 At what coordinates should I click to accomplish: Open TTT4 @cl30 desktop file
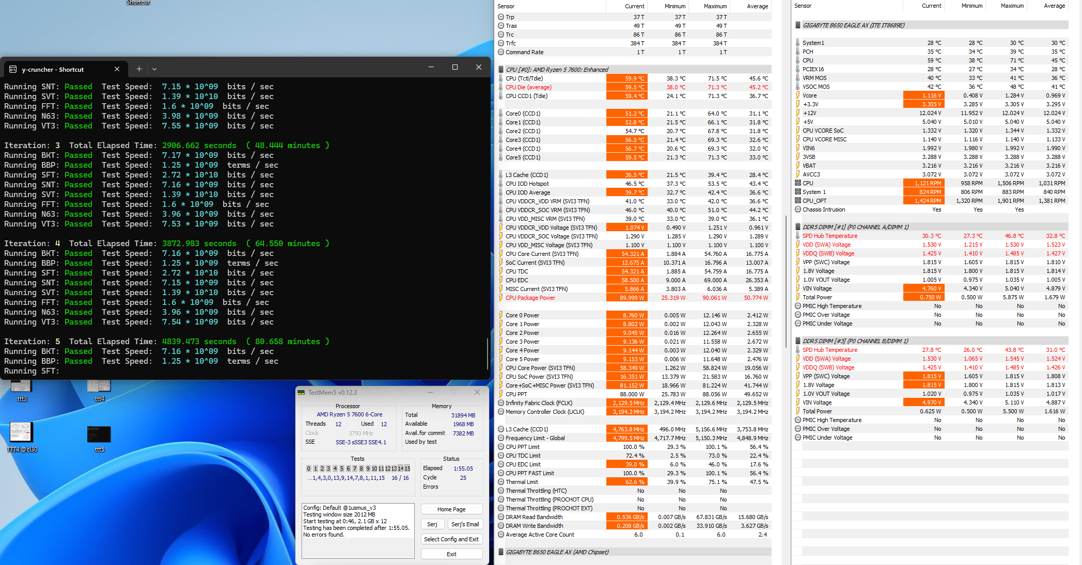22,437
